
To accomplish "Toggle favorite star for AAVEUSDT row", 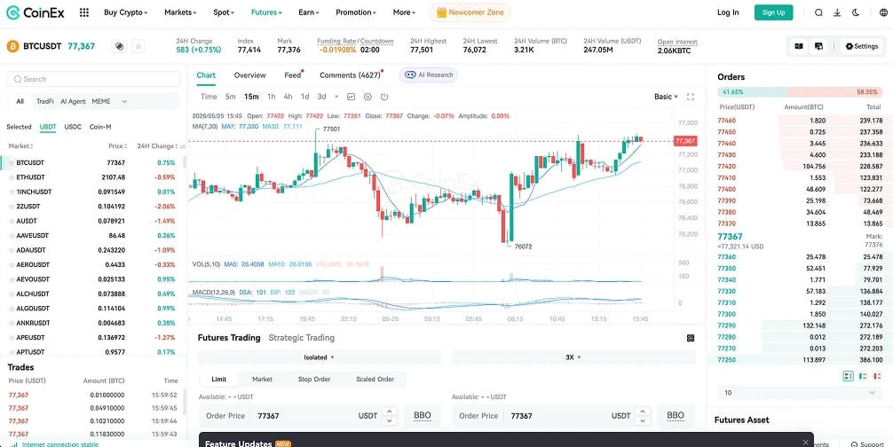I will pyautogui.click(x=12, y=235).
